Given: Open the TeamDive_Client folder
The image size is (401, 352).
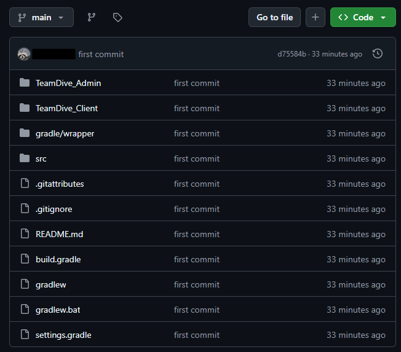Looking at the screenshot, I should [x=66, y=108].
